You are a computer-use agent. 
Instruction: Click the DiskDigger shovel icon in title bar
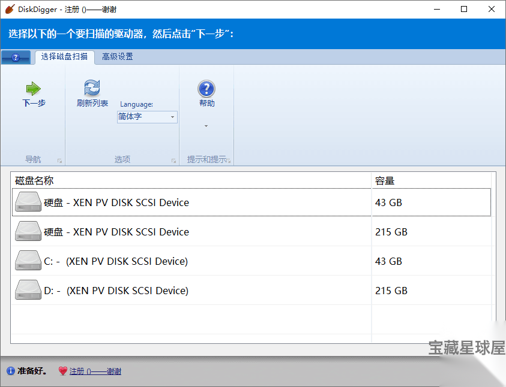tap(10, 10)
